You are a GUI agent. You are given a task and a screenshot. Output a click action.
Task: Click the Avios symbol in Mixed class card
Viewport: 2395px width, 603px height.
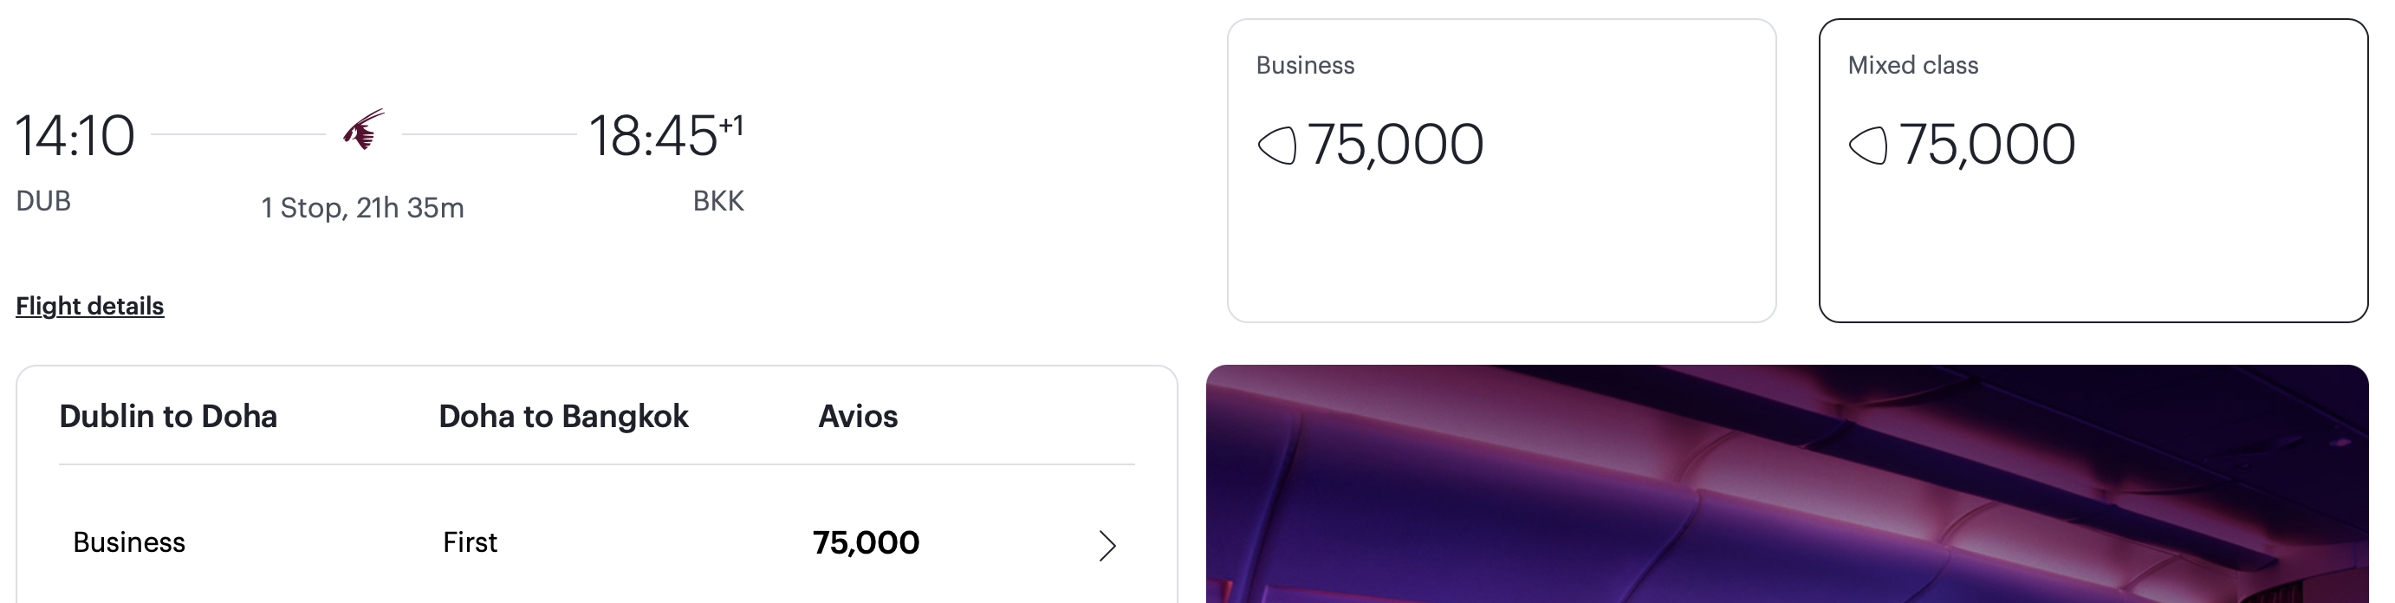(1868, 146)
